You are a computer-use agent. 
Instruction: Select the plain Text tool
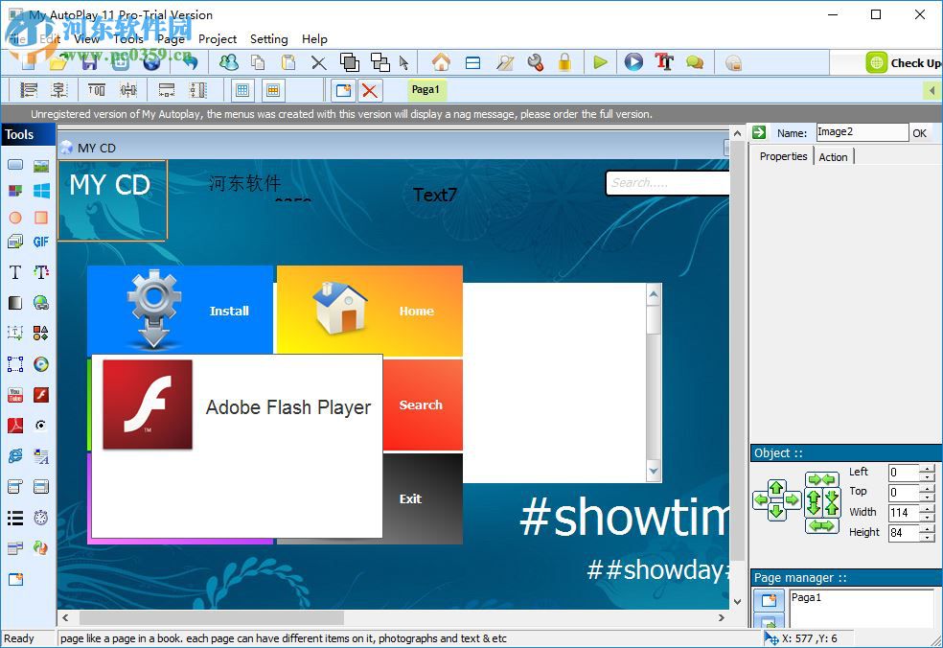click(15, 272)
